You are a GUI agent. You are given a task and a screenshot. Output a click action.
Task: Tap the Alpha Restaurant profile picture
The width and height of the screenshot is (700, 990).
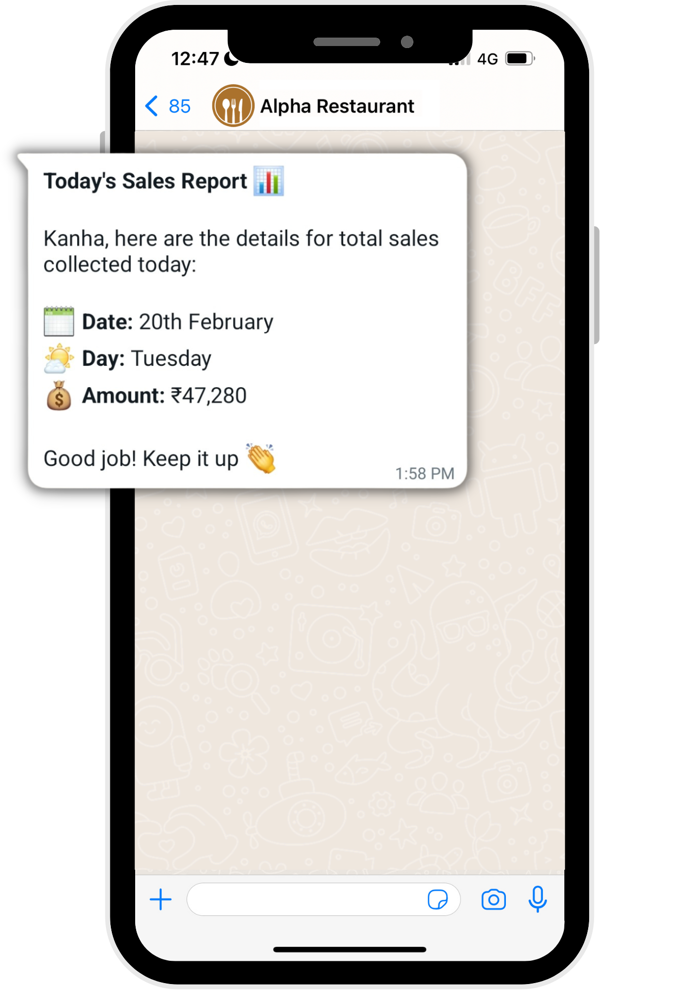point(233,105)
